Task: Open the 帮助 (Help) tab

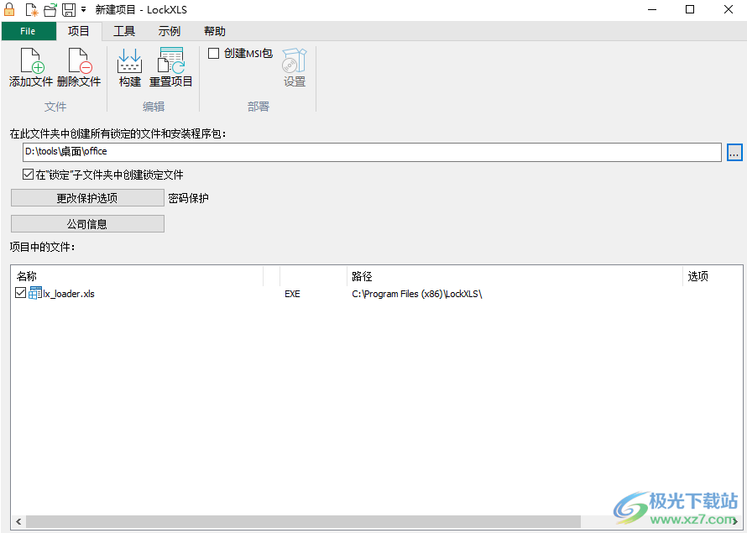Action: 214,31
